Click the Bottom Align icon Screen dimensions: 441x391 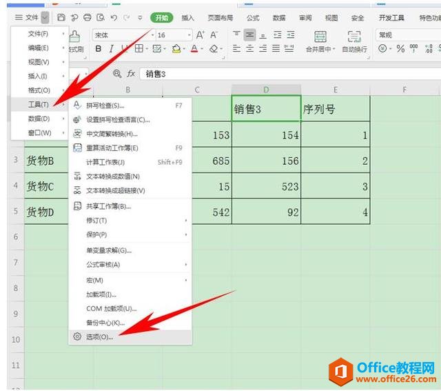[263, 35]
